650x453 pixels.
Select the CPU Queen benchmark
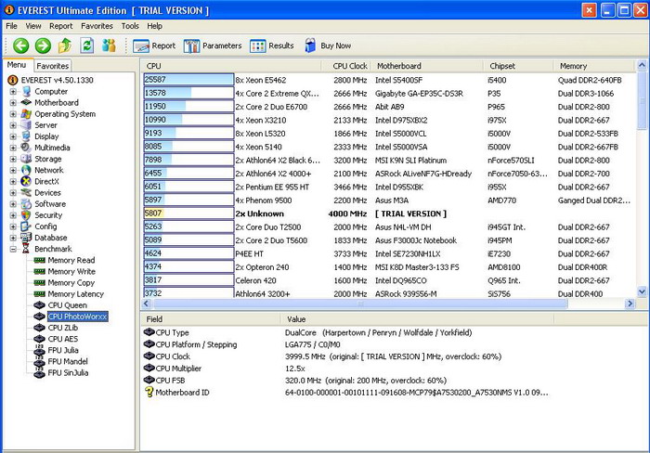click(x=67, y=305)
